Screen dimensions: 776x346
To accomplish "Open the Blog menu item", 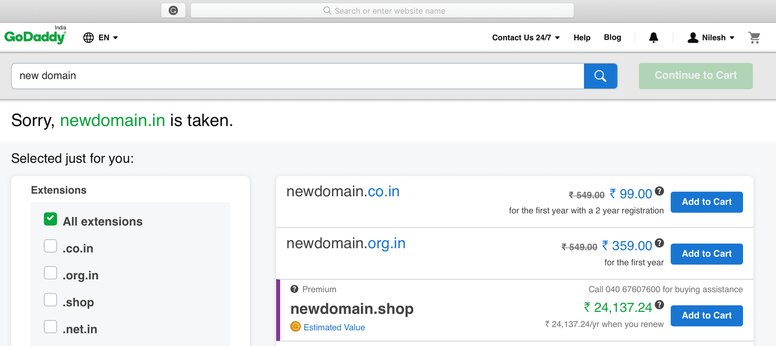I will (612, 37).
